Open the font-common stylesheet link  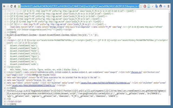(105, 83)
